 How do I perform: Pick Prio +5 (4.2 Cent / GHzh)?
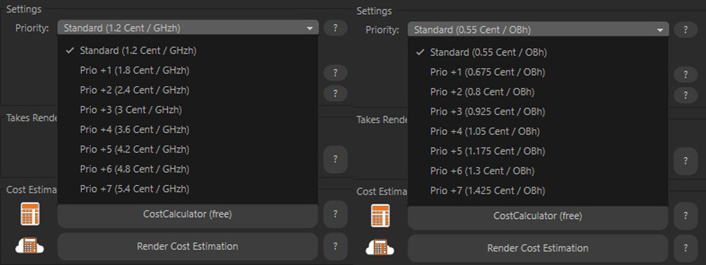point(188,149)
